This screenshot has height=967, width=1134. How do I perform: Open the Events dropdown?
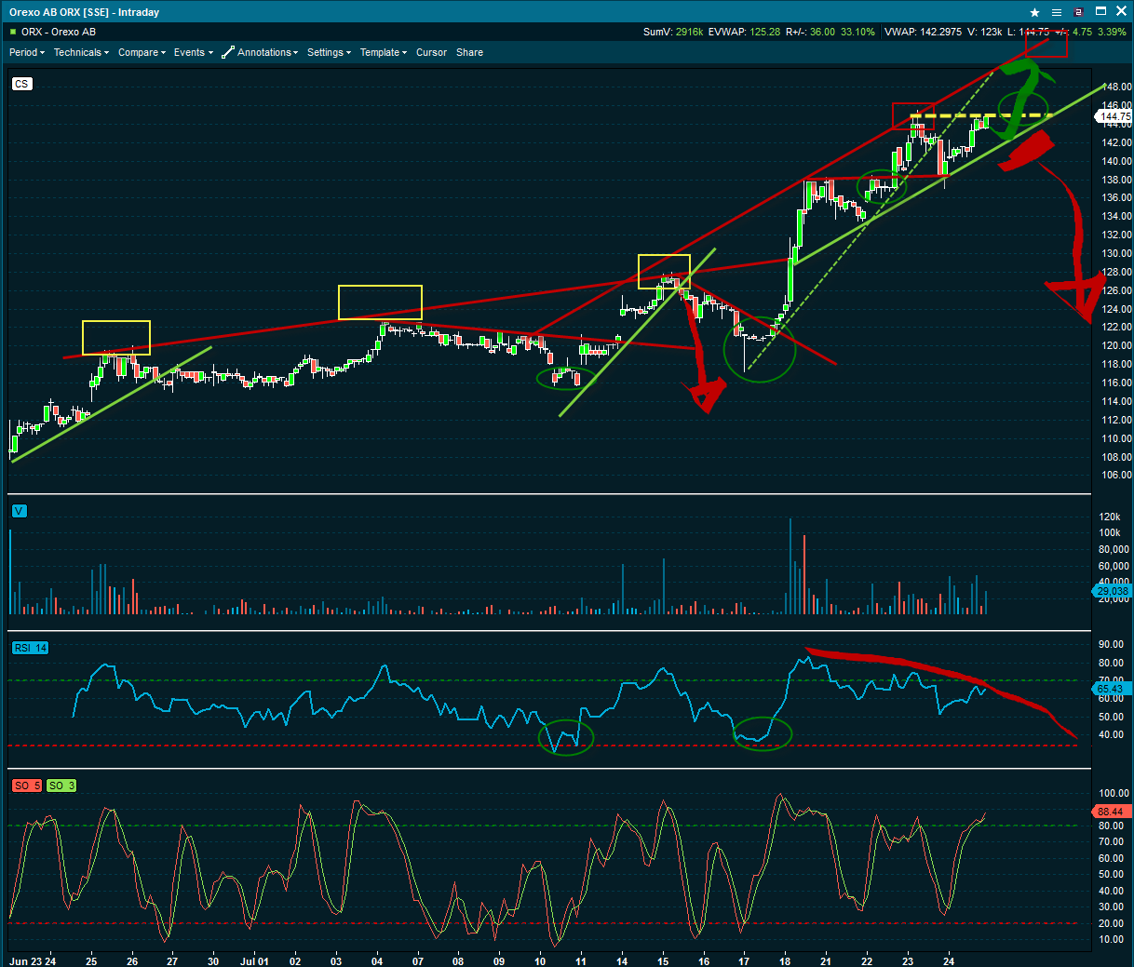(193, 53)
